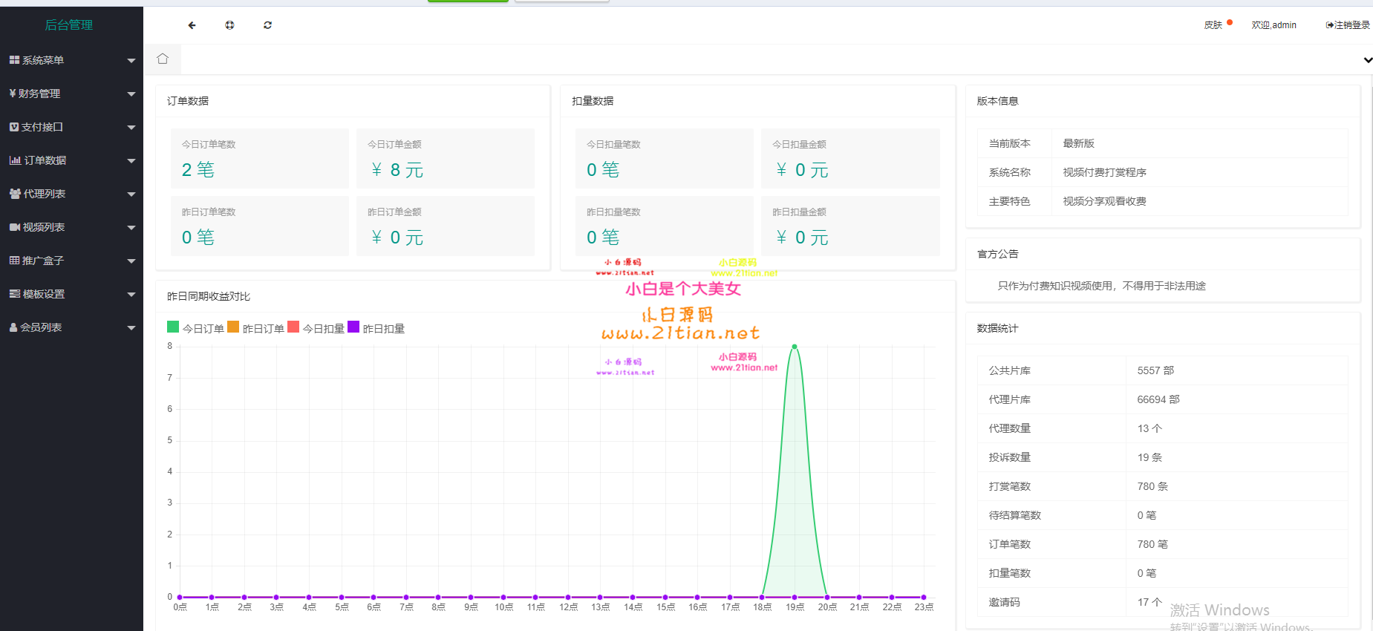Screen dimensions: 1373x631
Task: Click the 会员列表 user icon in sidebar
Action: click(x=13, y=327)
